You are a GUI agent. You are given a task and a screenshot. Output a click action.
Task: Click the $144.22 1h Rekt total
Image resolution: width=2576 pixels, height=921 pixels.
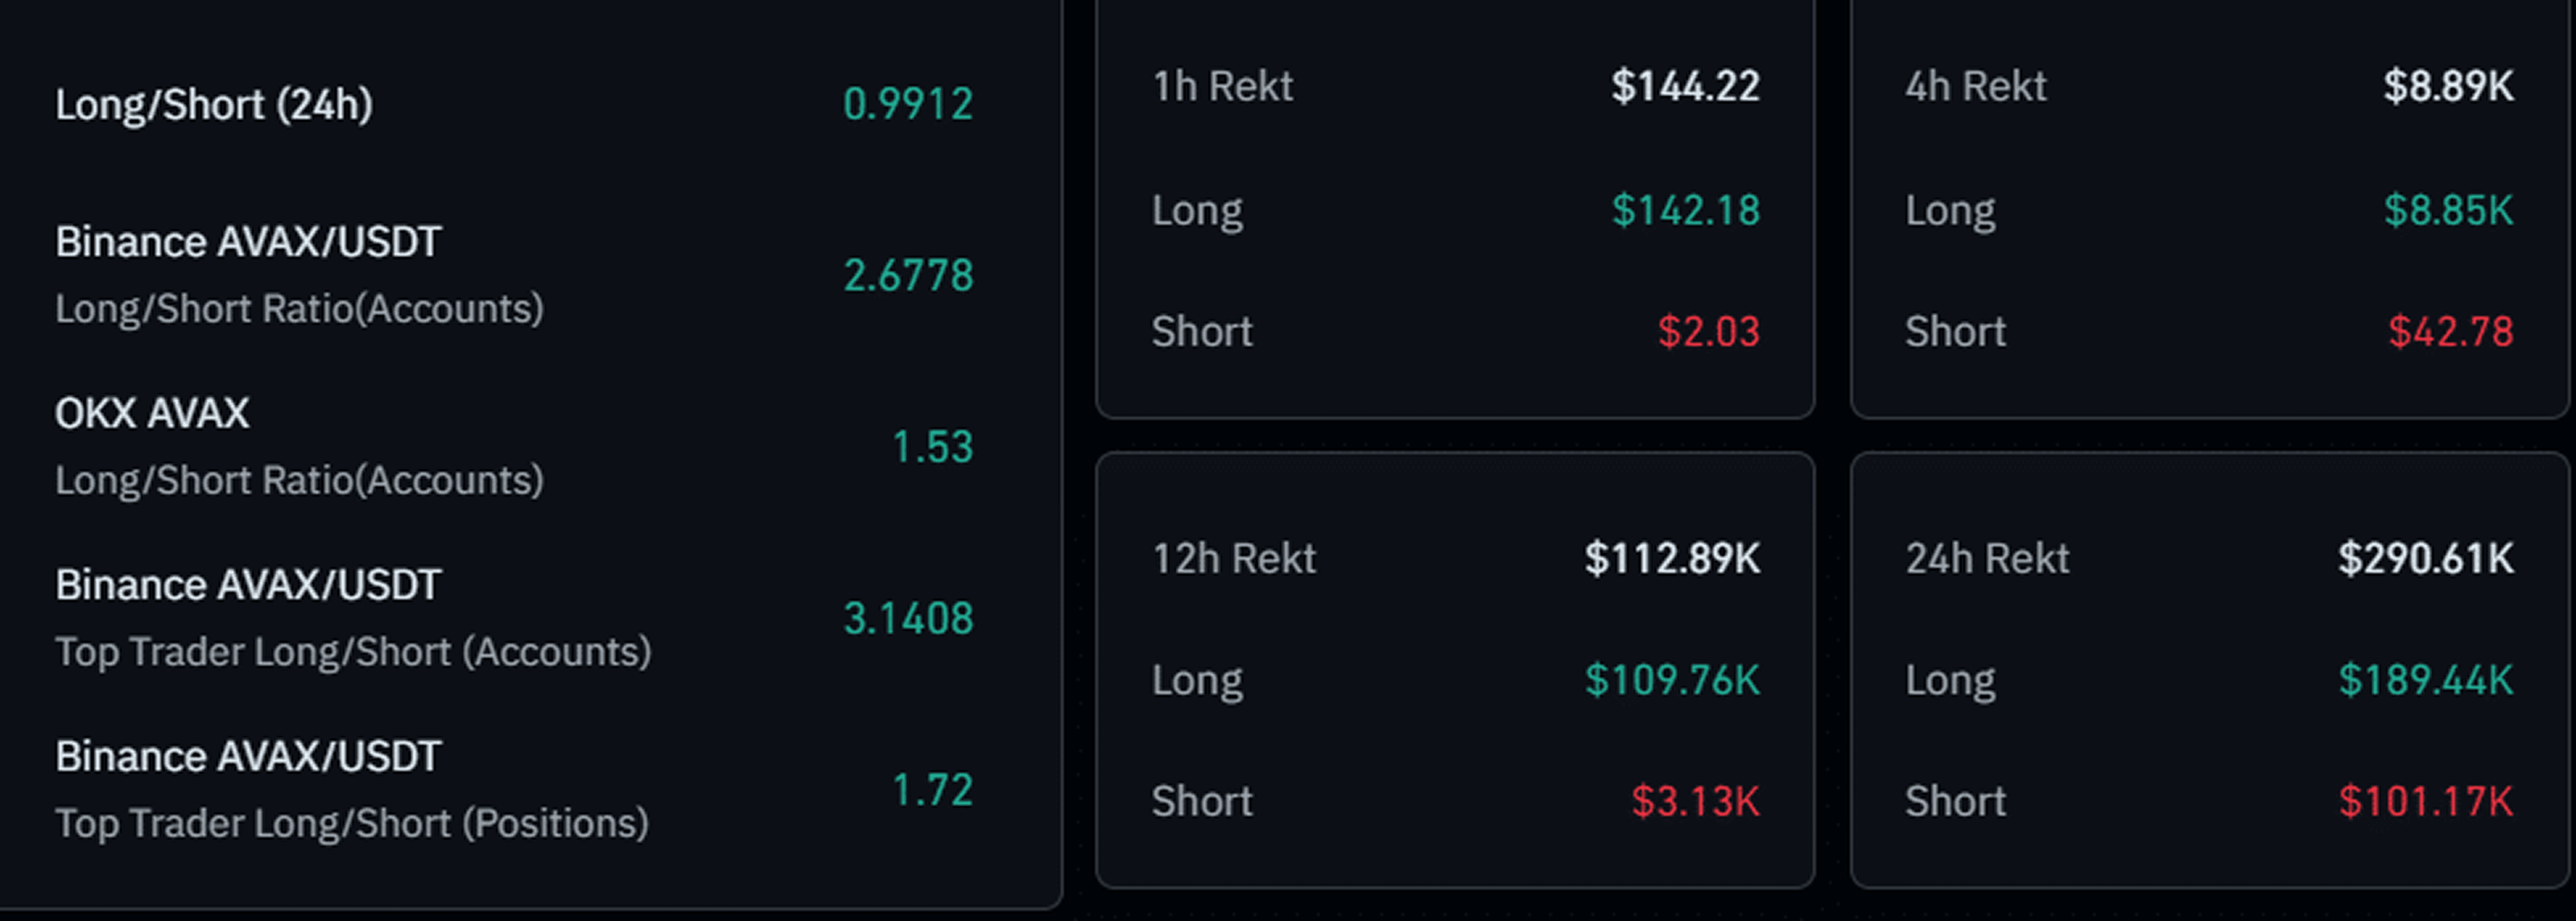[x=1685, y=86]
